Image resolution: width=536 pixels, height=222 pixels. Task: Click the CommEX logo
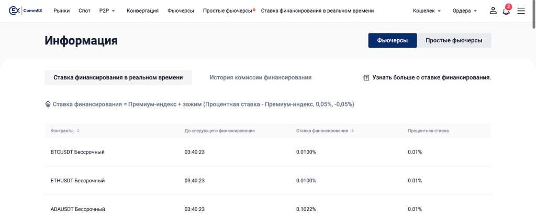point(25,10)
